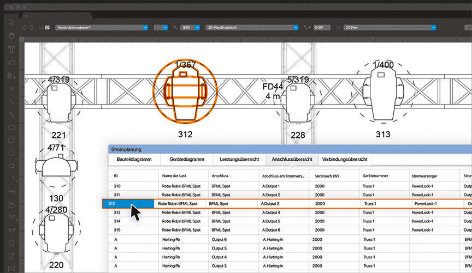Screen dimensions: 472x273
Task: Click the binoculars icon at toolbar edge
Action: (x=469, y=27)
